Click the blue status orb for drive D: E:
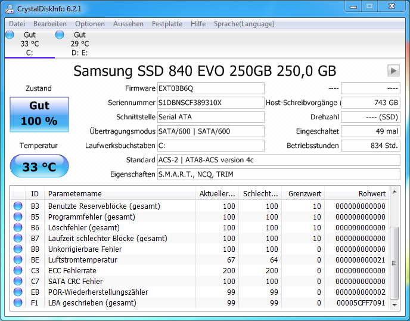Viewport: 410px width, 321px height. (60, 35)
